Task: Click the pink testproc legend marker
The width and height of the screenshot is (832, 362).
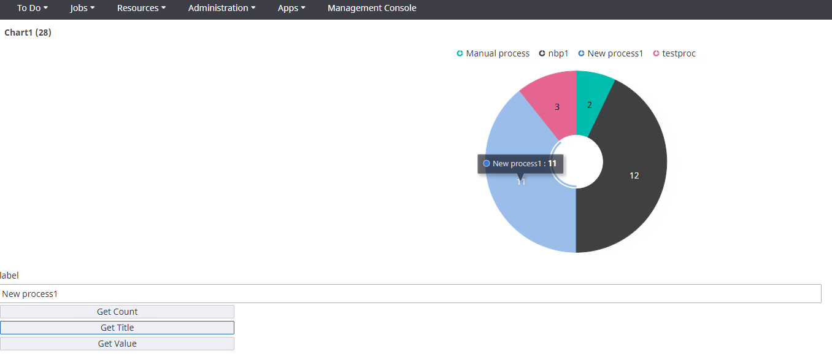Action: click(656, 54)
